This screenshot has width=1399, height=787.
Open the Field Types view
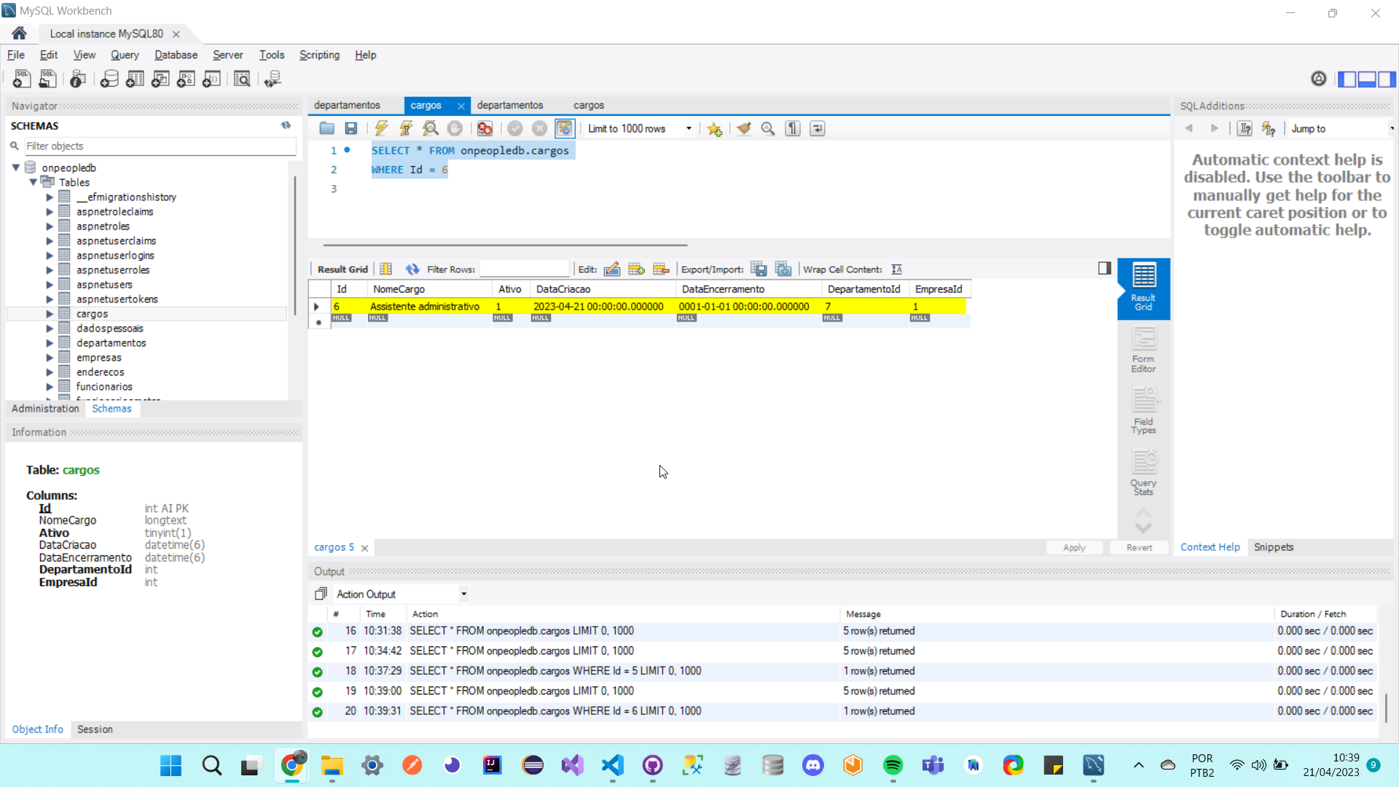(x=1143, y=412)
